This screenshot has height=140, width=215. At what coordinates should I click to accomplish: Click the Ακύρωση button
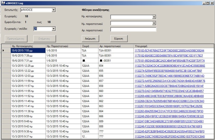(x=90, y=39)
